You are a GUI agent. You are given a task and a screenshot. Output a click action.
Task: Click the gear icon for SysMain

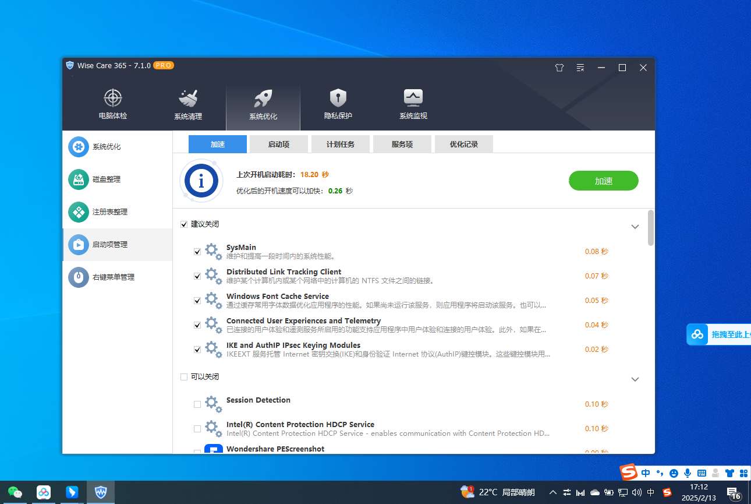[214, 252]
